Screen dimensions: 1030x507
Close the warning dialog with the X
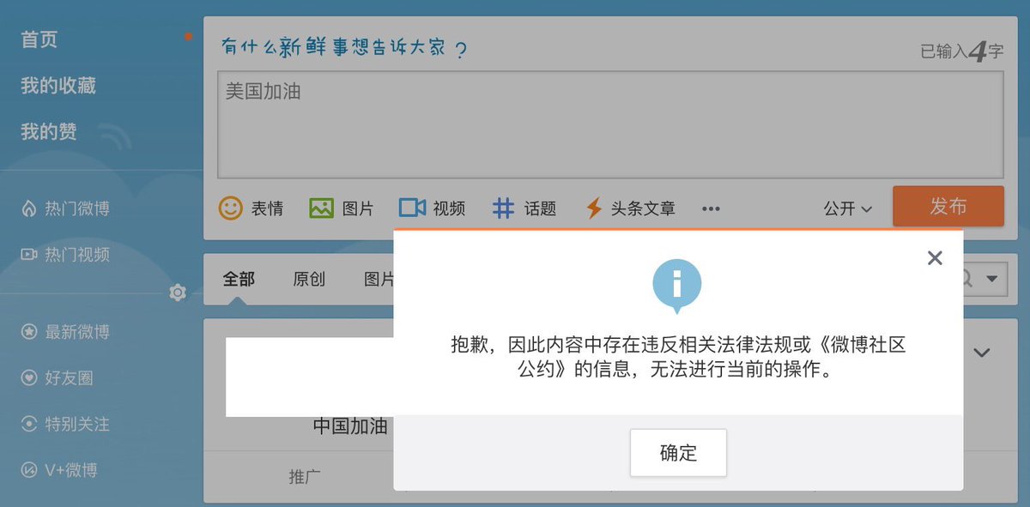[936, 257]
